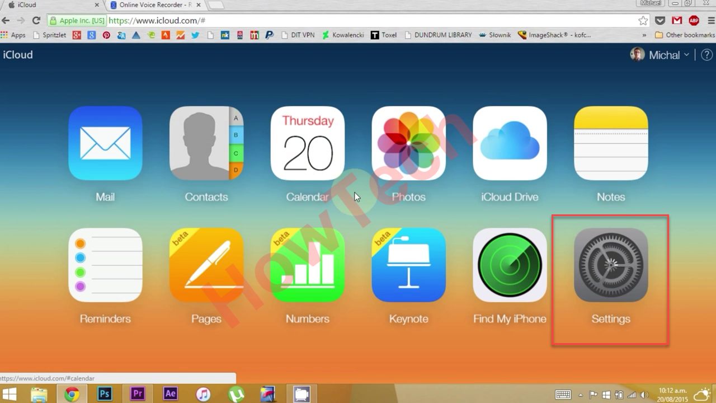This screenshot has width=716, height=403.
Task: Open the Adblock Plus extension
Action: point(694,21)
